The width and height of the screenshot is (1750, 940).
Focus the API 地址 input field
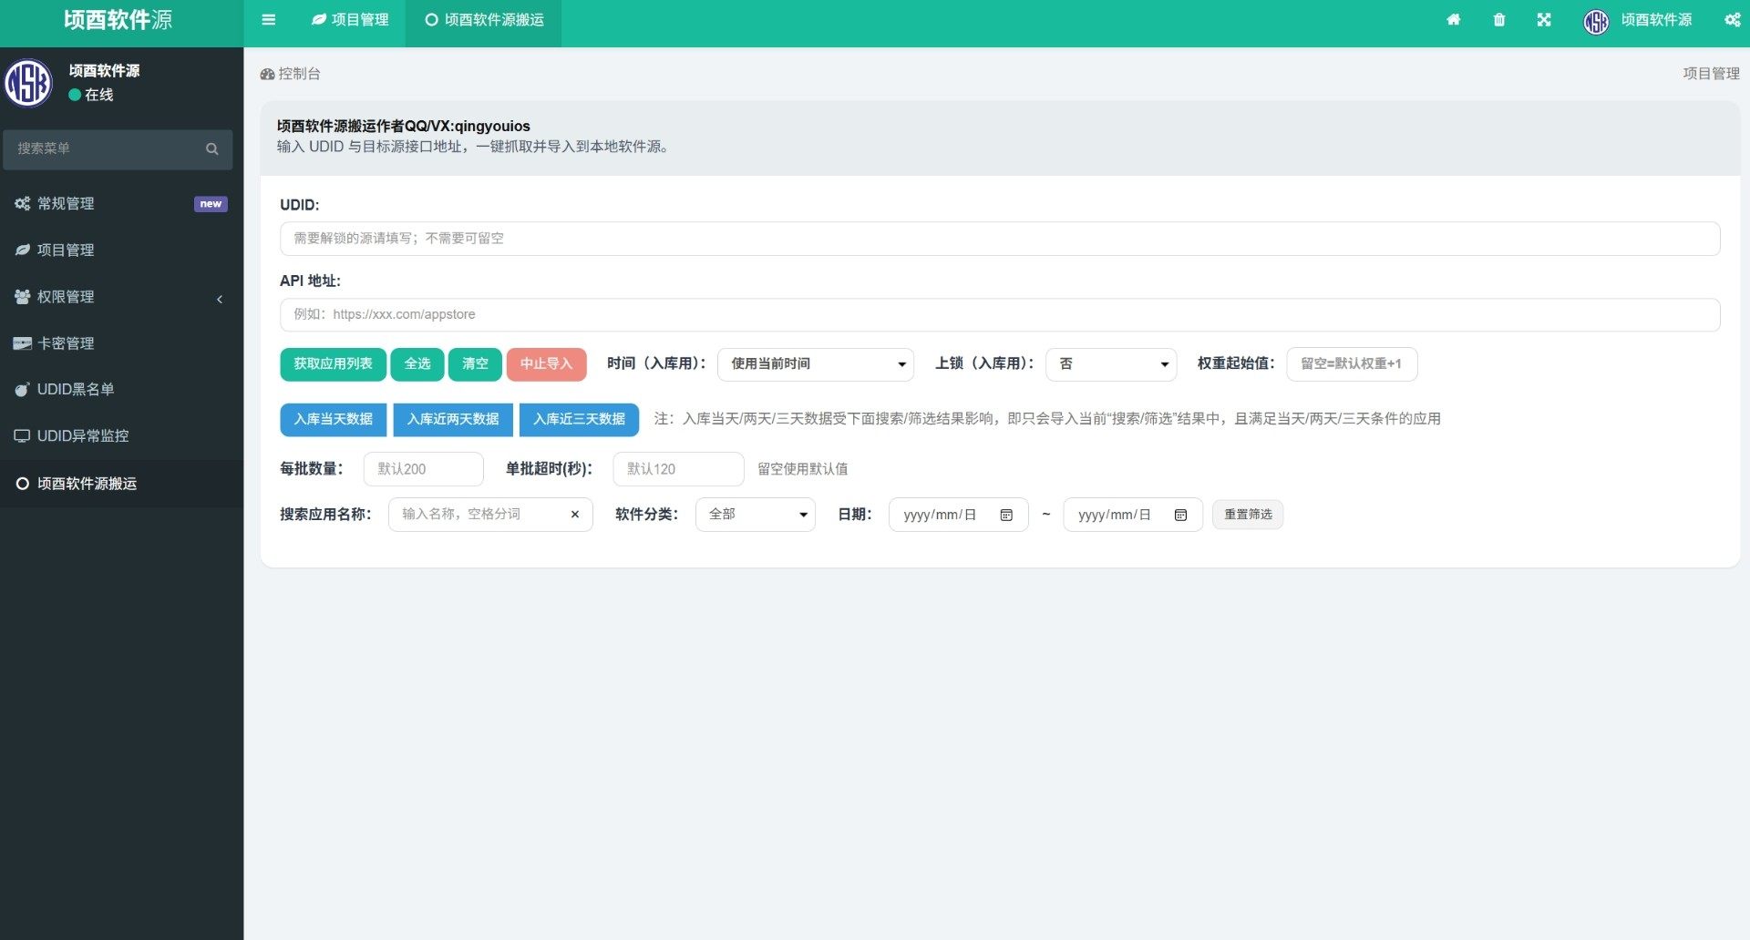click(x=1000, y=315)
